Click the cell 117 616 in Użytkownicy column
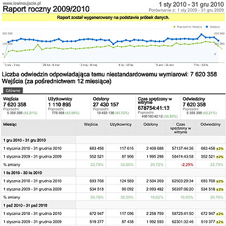The image size is (226, 226). (x=126, y=148)
